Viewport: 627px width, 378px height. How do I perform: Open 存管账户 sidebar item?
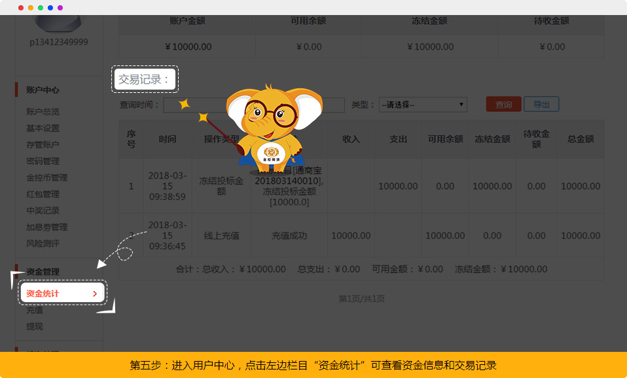43,145
